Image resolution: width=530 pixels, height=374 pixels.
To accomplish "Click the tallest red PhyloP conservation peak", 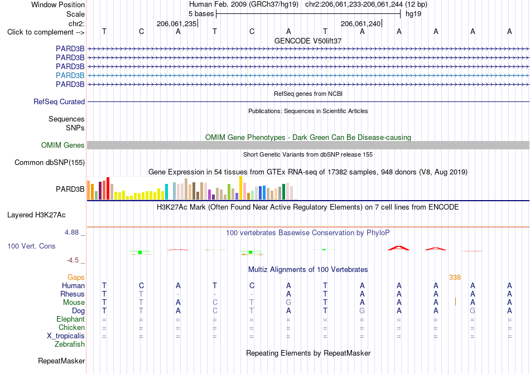I will [399, 248].
